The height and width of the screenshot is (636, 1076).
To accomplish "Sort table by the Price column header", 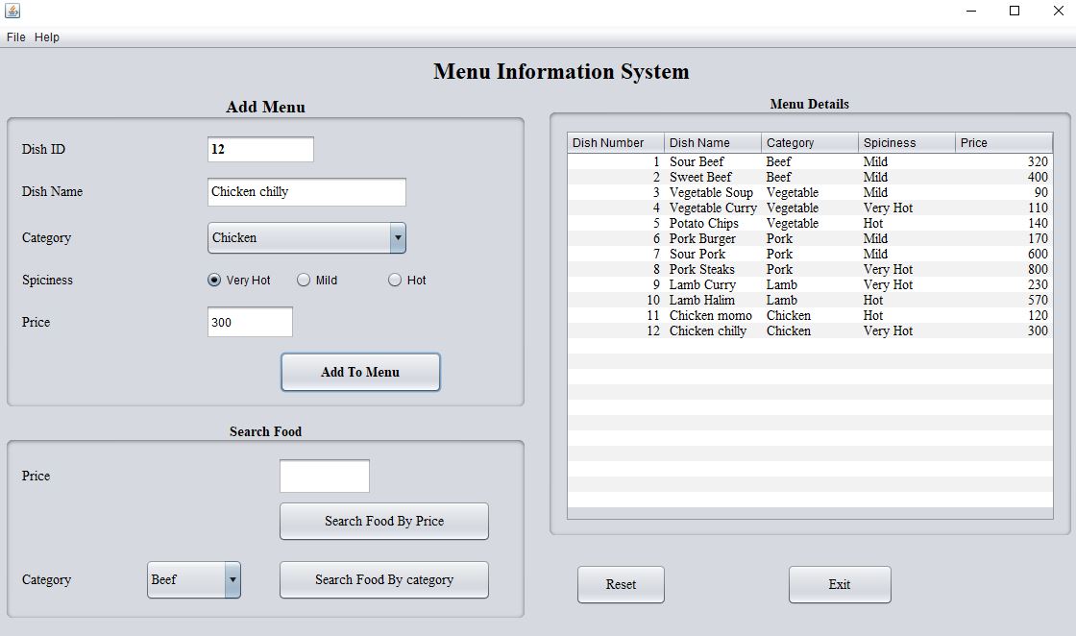I will pos(1003,143).
